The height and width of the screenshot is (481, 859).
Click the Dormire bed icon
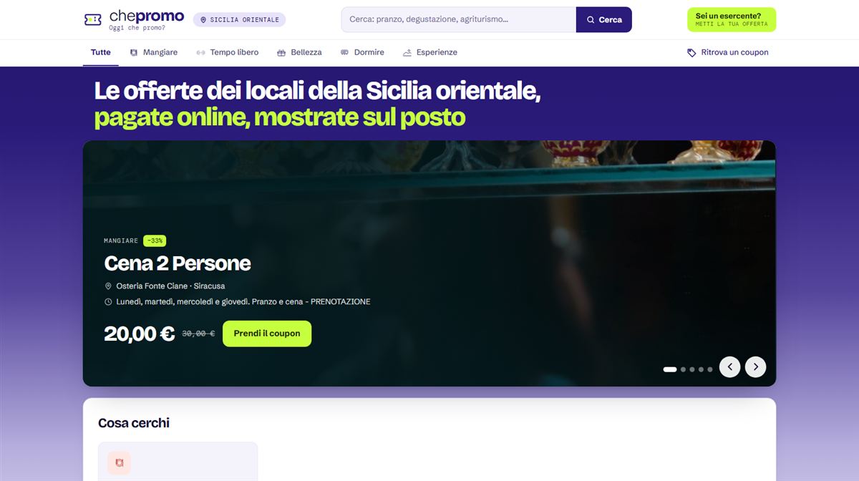[x=345, y=52]
